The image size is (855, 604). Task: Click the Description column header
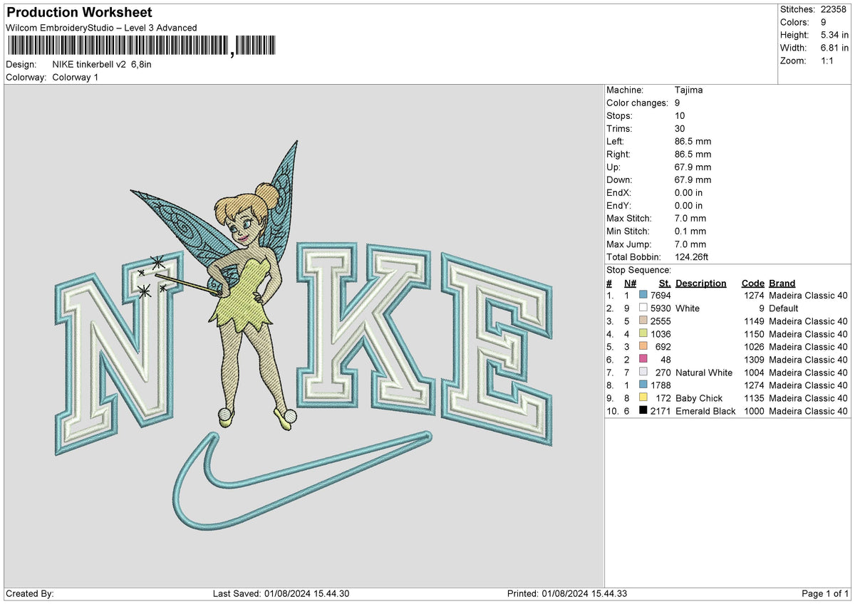coord(701,283)
